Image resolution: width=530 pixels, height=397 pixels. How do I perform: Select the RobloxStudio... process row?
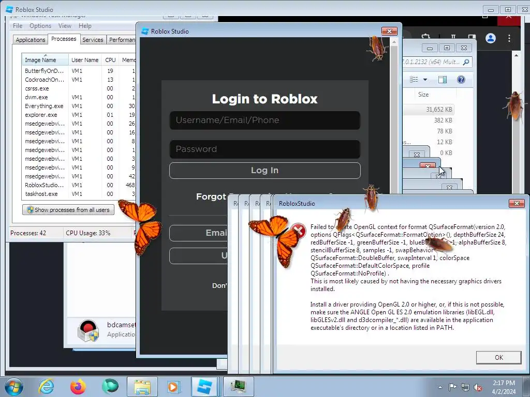pos(79,185)
